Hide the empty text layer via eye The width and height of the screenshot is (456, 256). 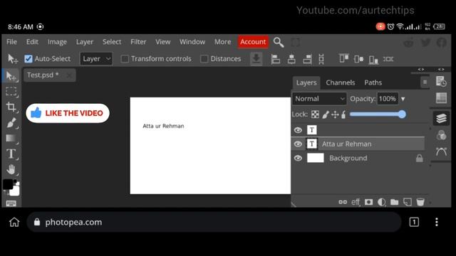[x=298, y=130]
